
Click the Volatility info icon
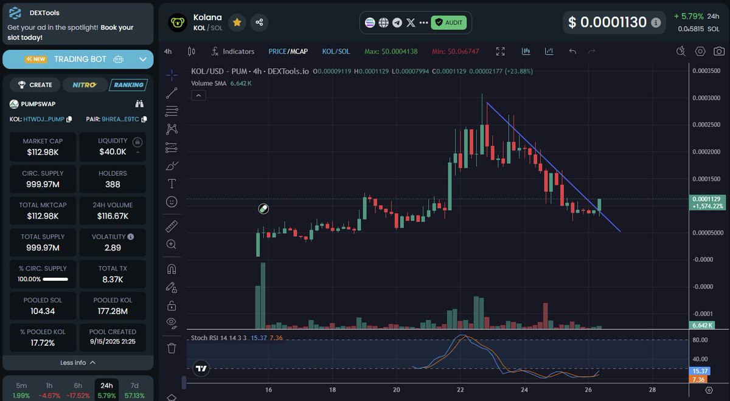pos(131,236)
